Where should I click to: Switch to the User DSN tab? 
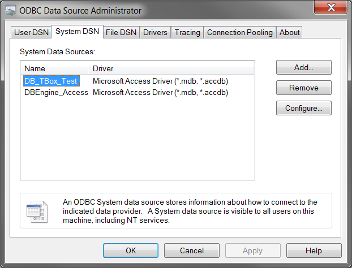point(31,32)
